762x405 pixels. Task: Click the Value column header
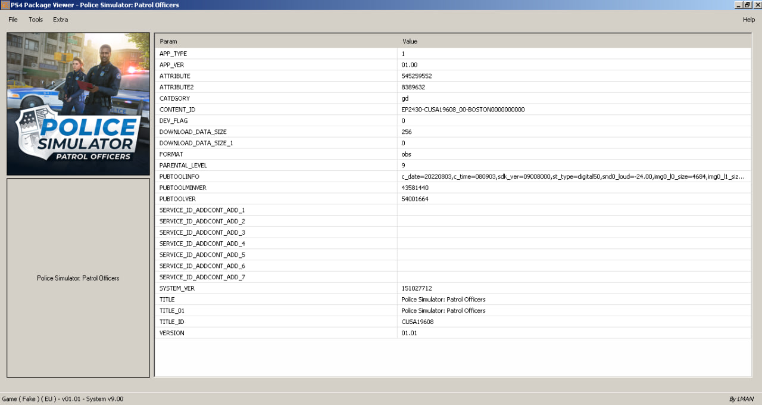574,42
